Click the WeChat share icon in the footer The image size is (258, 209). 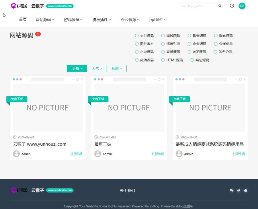tap(232, 190)
